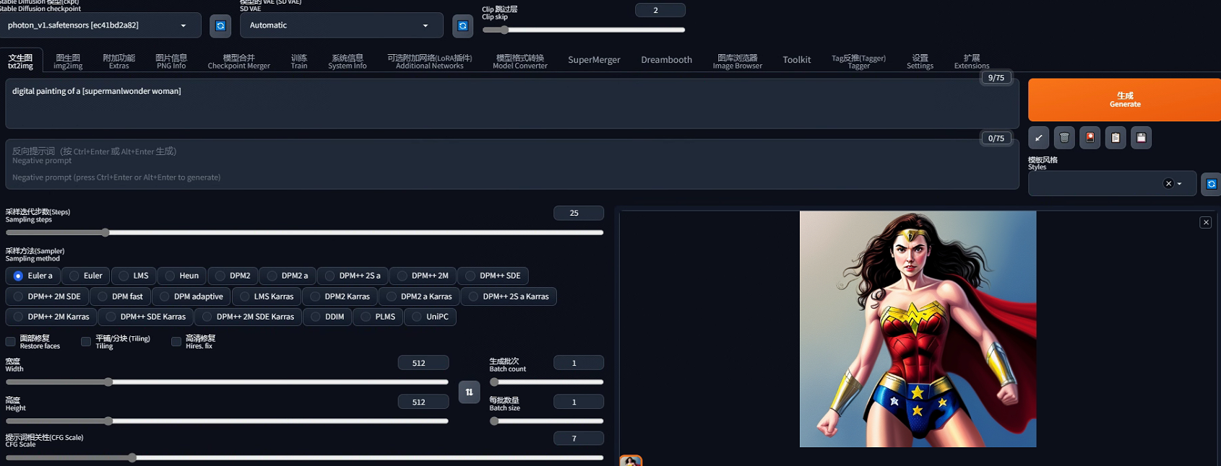
Task: Select the DPM++ SDE sampler
Action: point(493,276)
